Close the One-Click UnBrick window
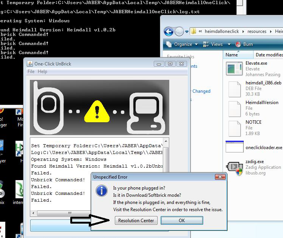 pyautogui.click(x=182, y=64)
